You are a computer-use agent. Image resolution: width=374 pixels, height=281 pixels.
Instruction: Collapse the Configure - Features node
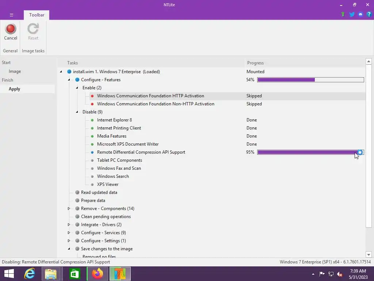point(69,80)
